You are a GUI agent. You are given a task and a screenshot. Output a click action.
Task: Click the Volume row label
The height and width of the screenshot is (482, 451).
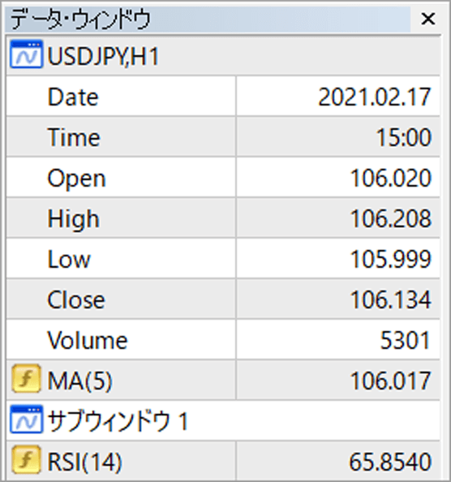pyautogui.click(x=88, y=340)
